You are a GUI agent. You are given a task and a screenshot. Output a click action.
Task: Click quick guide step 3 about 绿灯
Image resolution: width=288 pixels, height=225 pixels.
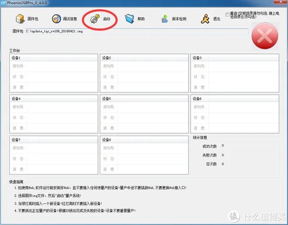[58, 203]
